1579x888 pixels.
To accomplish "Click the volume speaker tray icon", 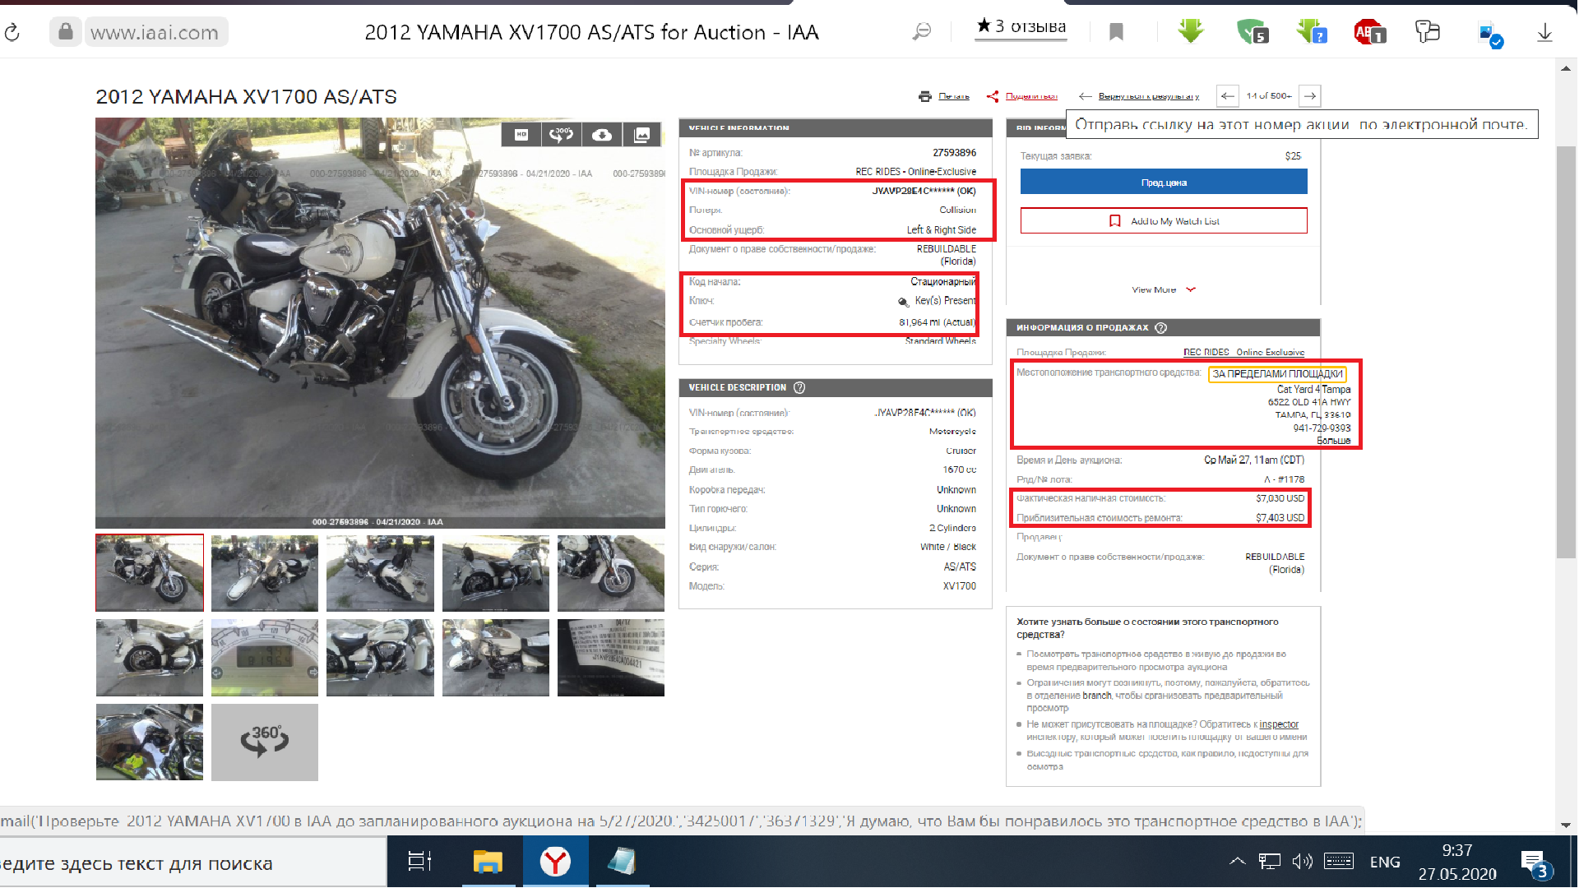I will [x=1302, y=862].
